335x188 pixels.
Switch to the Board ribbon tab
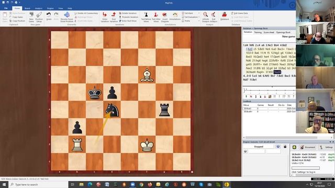(27, 8)
